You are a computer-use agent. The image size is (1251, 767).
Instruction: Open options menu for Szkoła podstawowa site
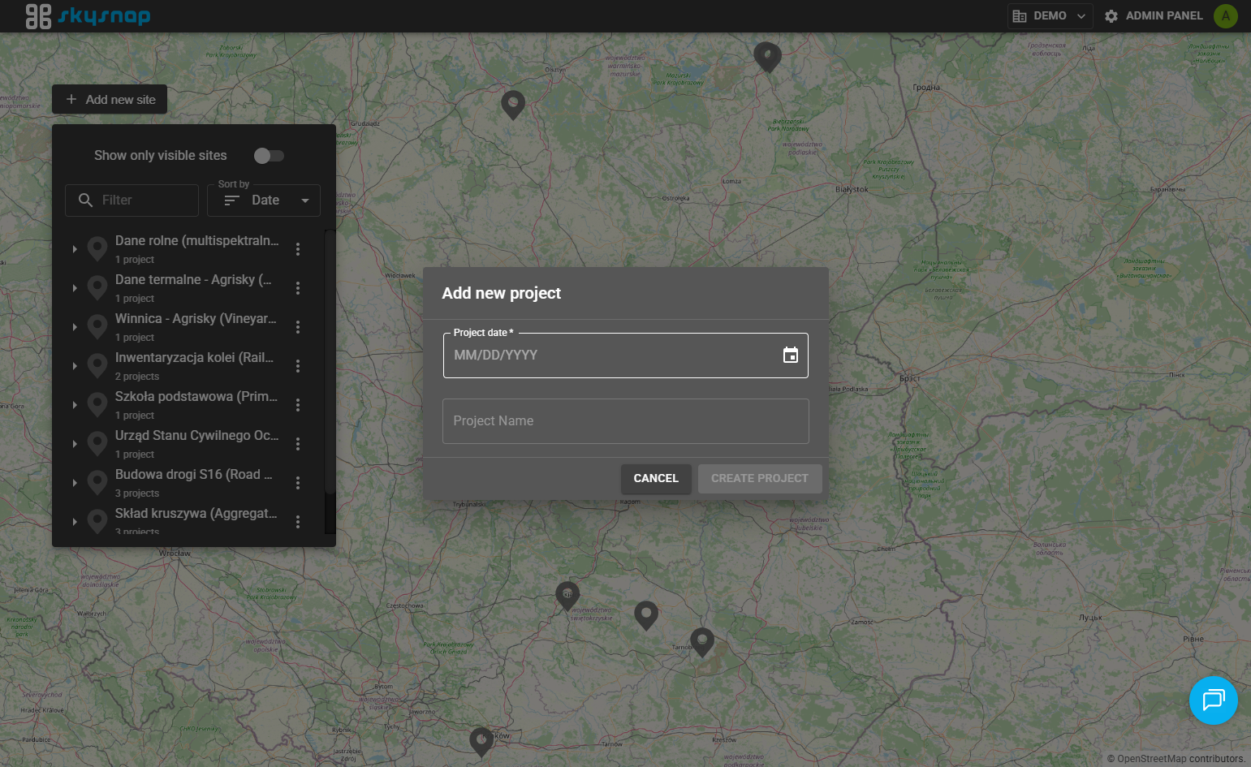pos(298,405)
